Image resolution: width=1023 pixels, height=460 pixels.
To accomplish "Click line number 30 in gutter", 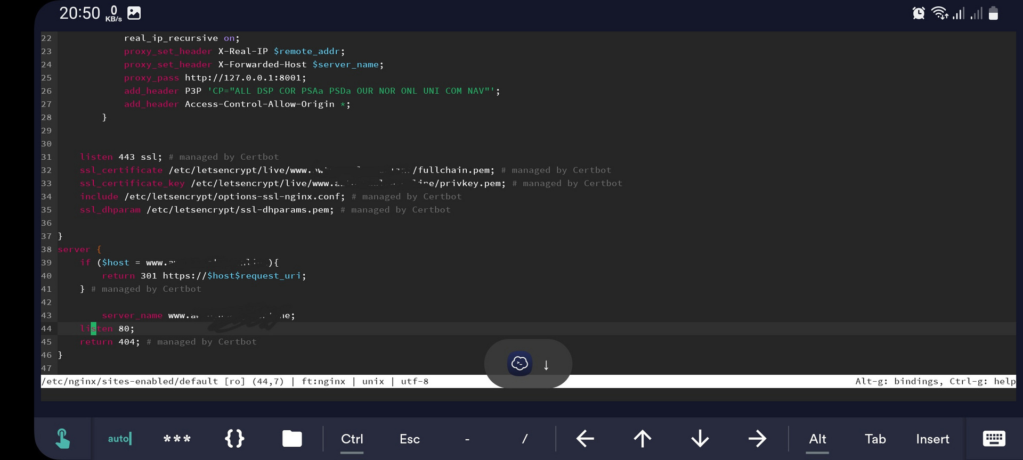I will coord(46,144).
